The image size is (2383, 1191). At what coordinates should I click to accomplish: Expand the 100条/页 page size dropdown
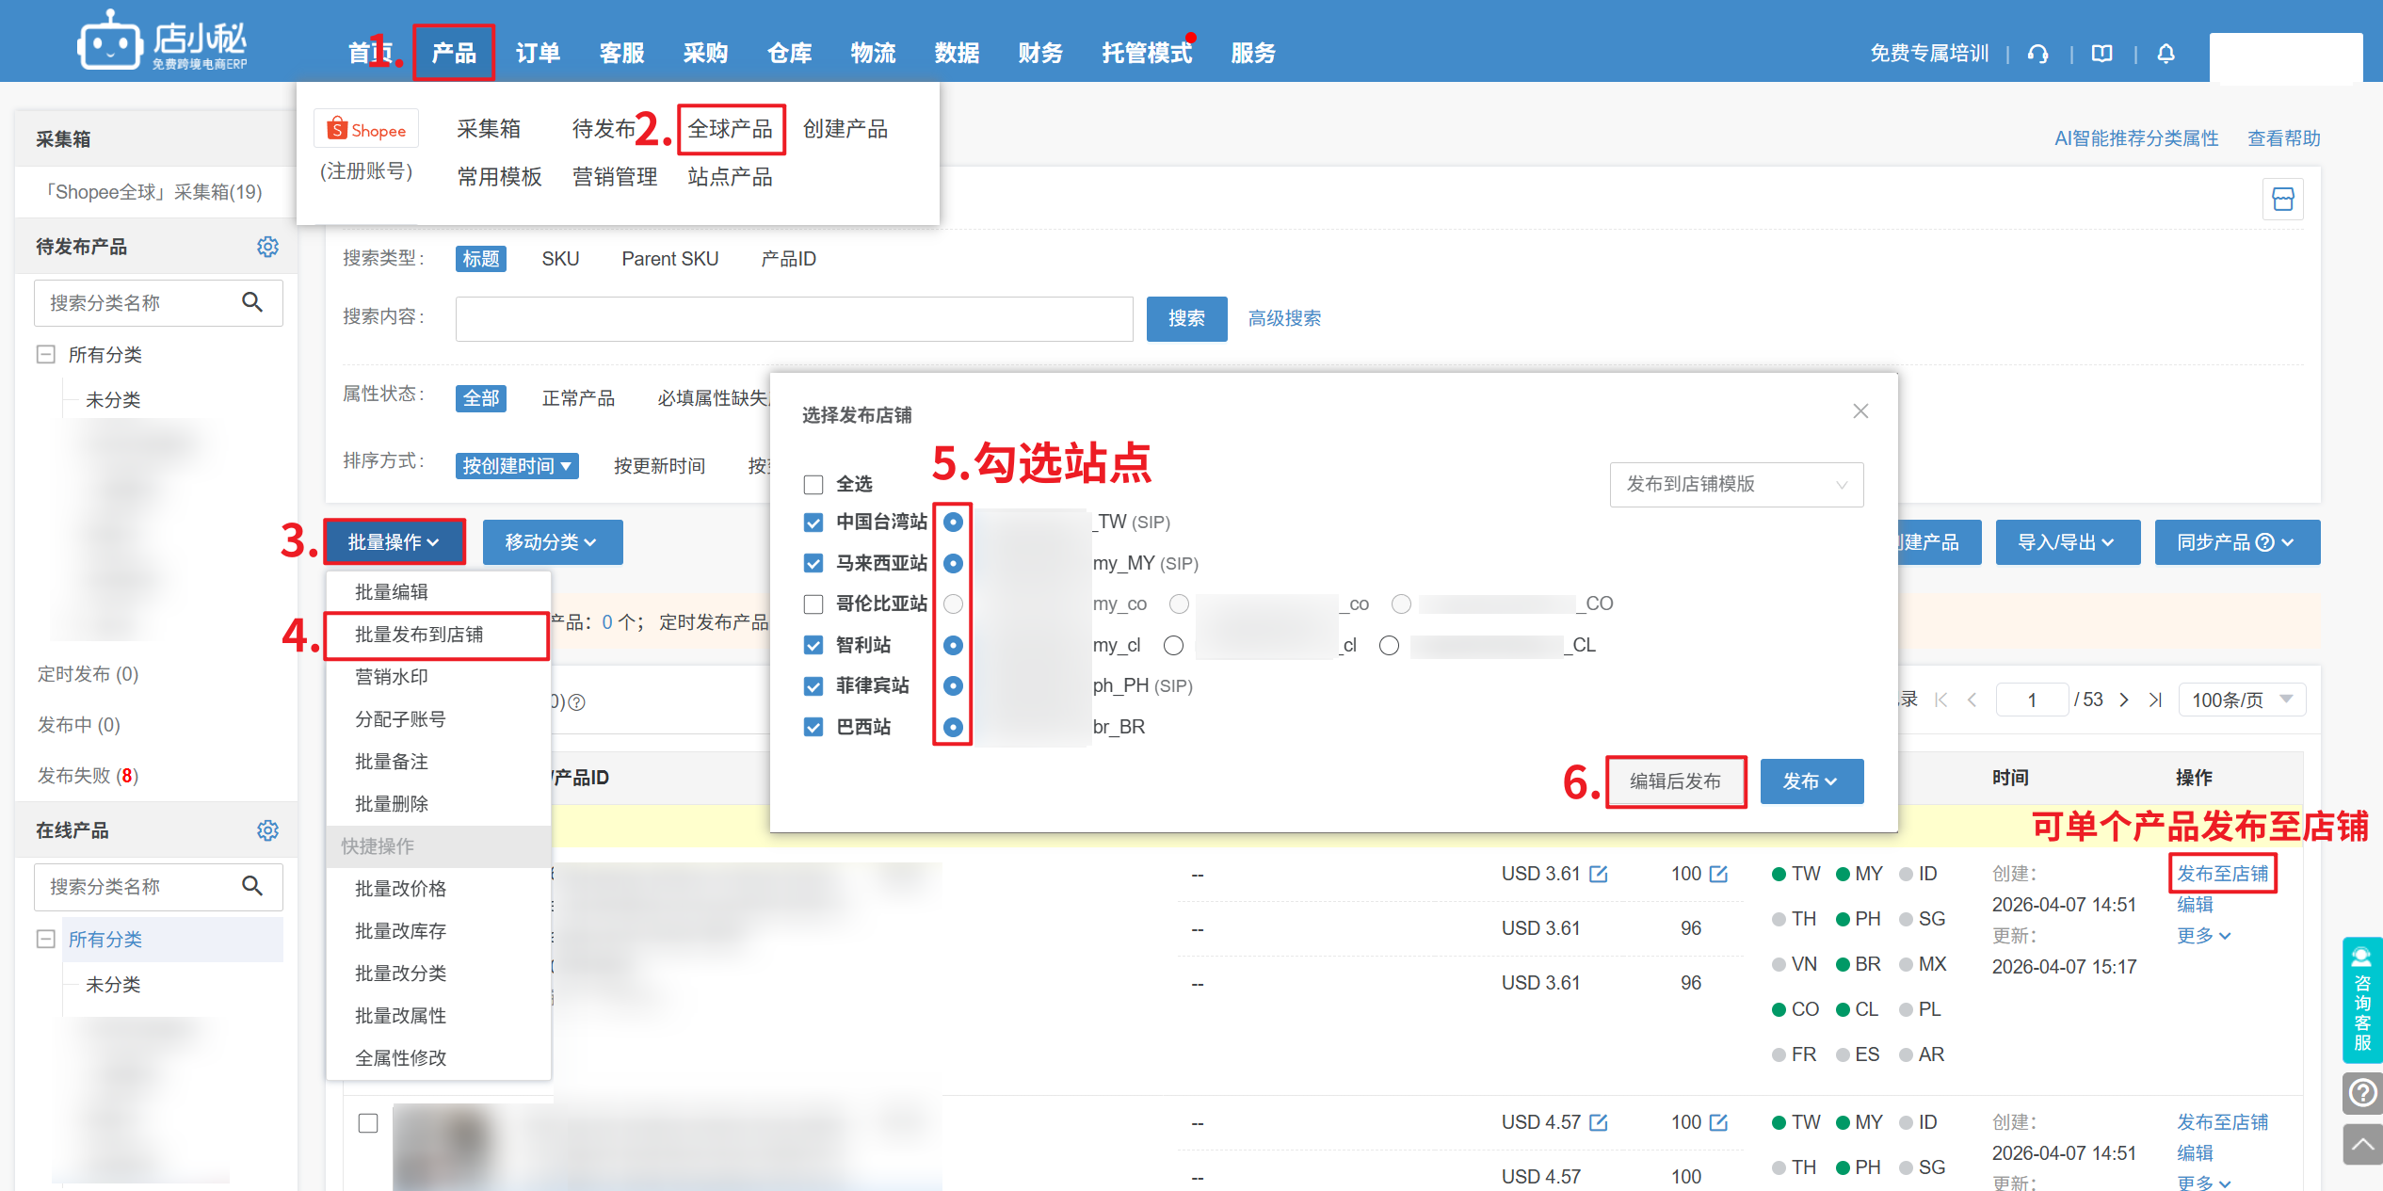pos(2242,700)
